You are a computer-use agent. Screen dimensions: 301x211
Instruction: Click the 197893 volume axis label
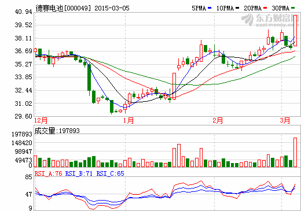(x=22, y=134)
